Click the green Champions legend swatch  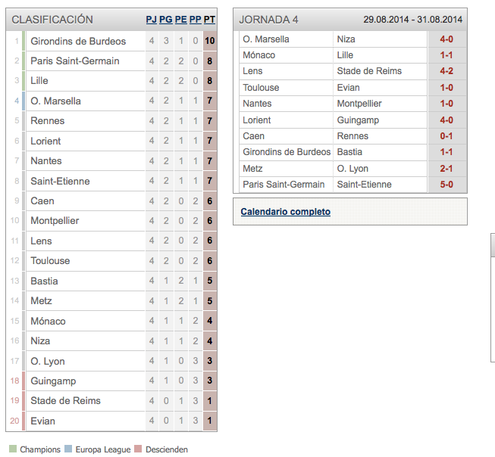click(13, 449)
